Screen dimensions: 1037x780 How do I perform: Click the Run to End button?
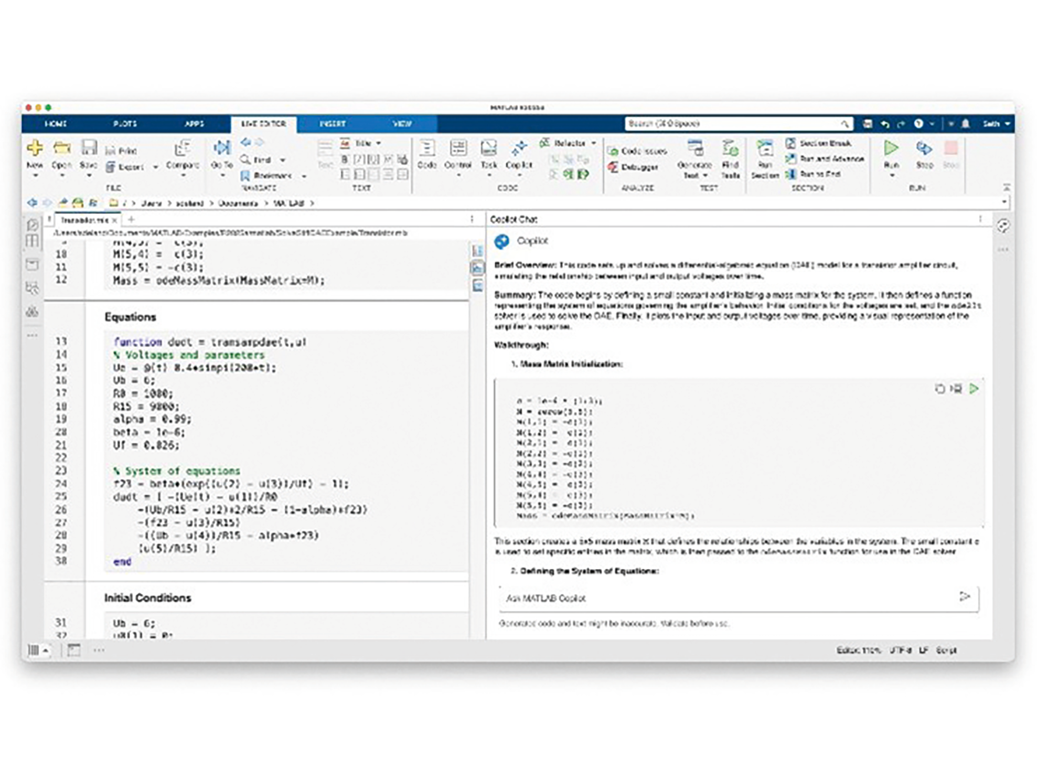tap(814, 174)
